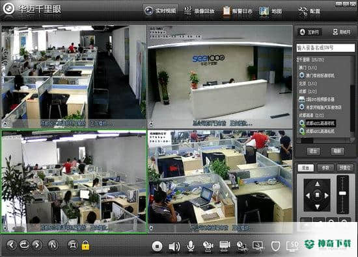Select the parameters (参数) tab in control panel
Screen dimensions: 358x257
325,168
